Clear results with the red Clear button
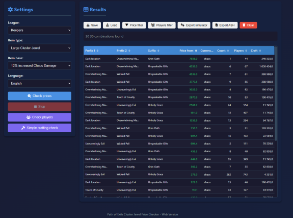Viewport: 293px width, 218px height. [248, 25]
